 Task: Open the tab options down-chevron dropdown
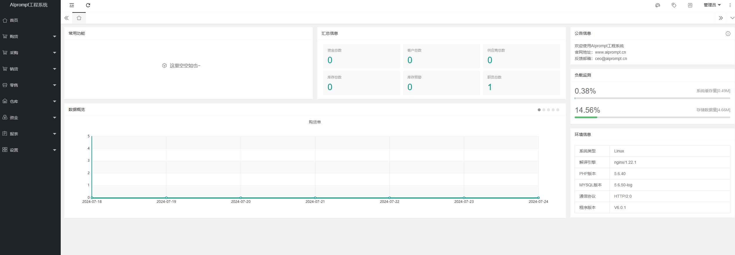[x=732, y=18]
